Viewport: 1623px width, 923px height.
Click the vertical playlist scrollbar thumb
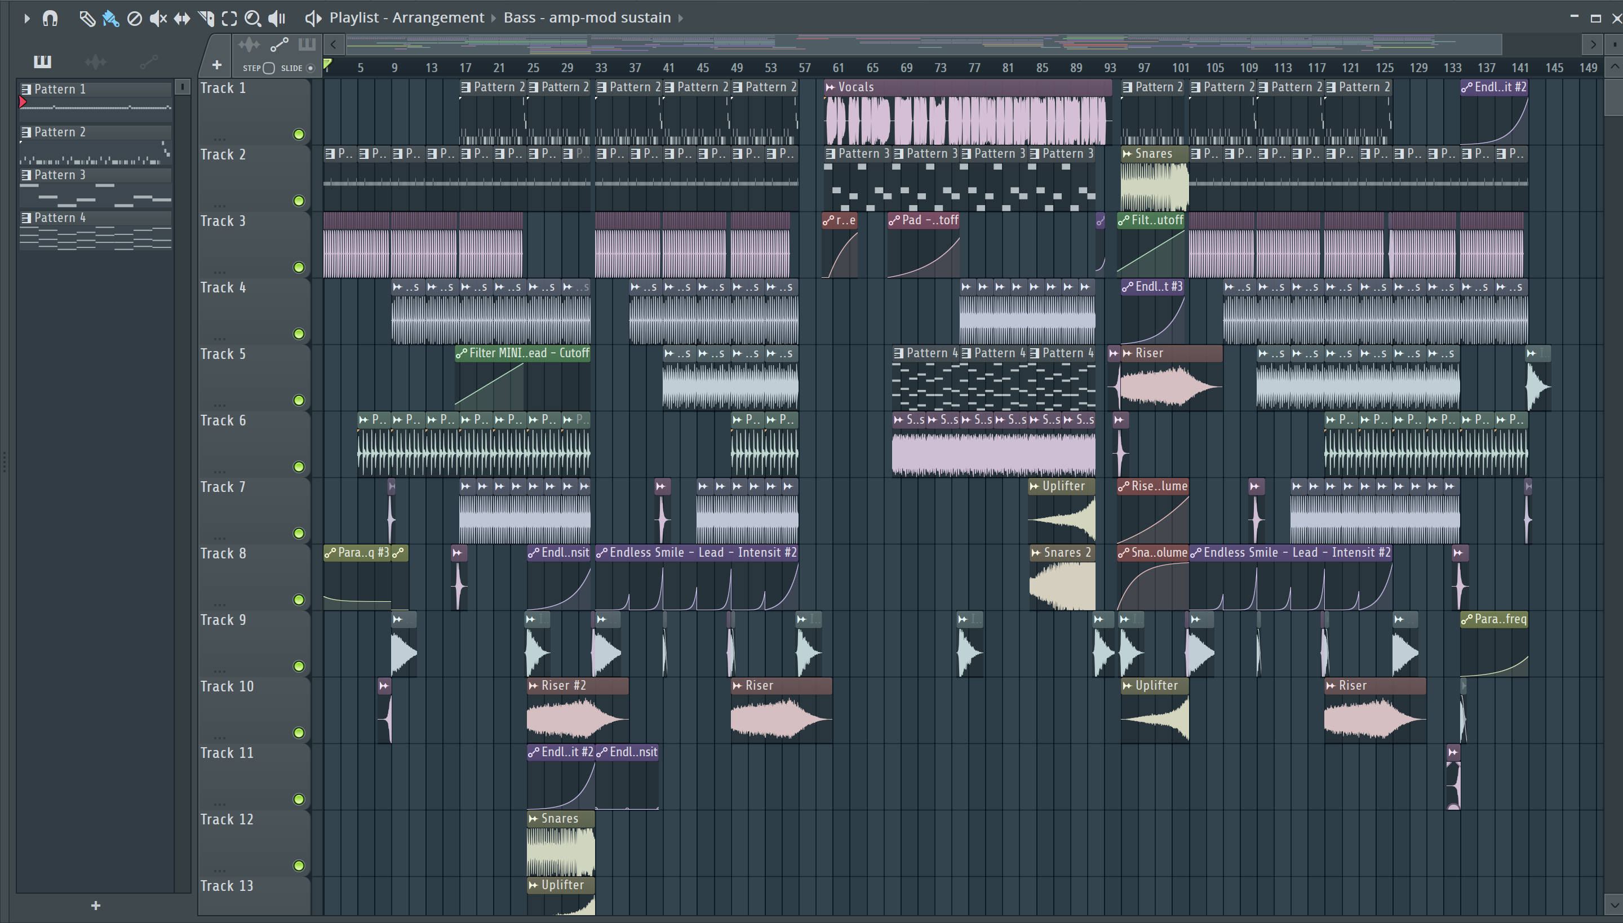coord(1614,96)
